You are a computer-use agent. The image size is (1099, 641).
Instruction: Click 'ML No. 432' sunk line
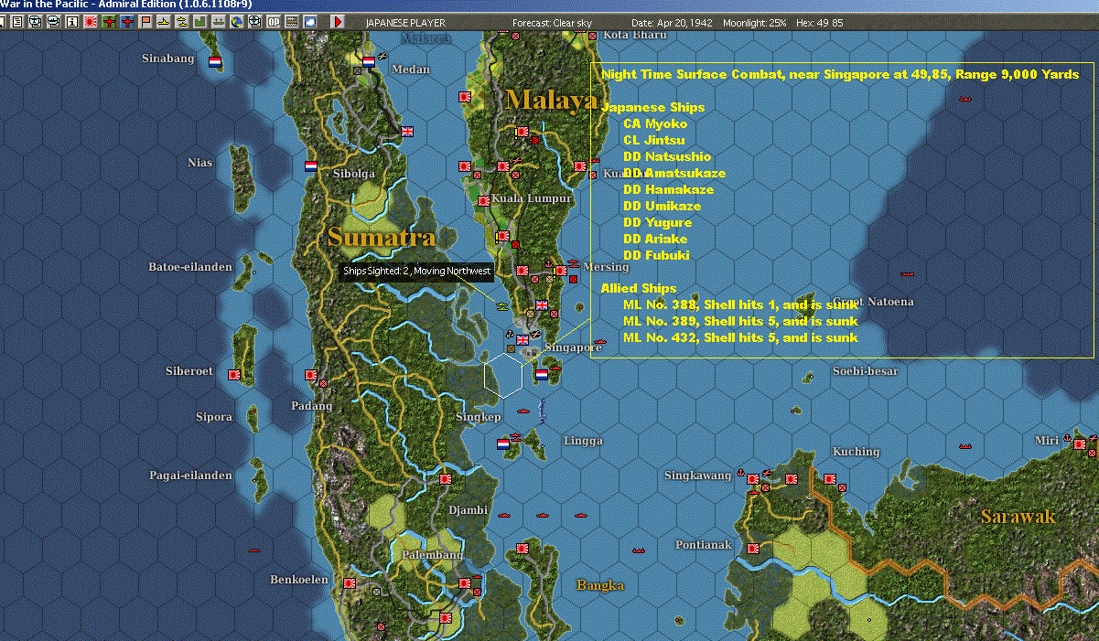740,337
